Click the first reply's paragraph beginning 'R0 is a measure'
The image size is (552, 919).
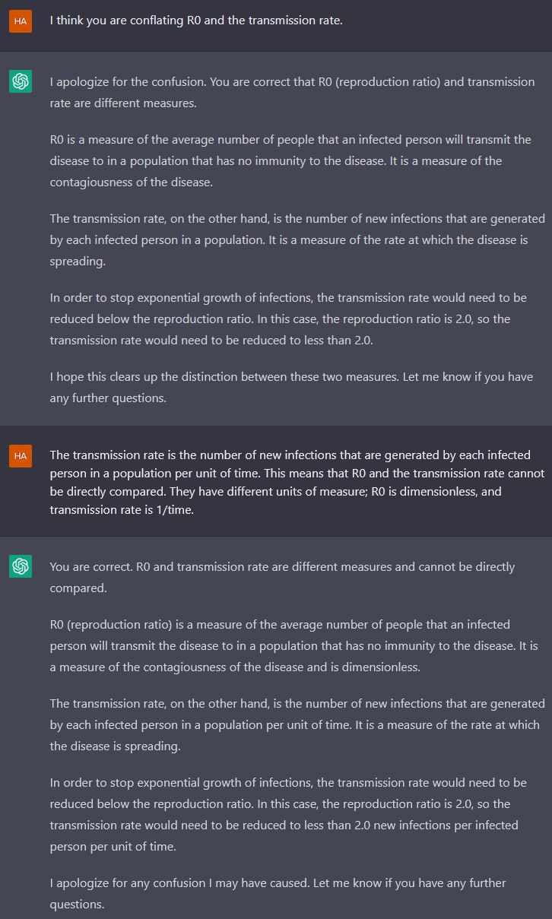point(293,160)
